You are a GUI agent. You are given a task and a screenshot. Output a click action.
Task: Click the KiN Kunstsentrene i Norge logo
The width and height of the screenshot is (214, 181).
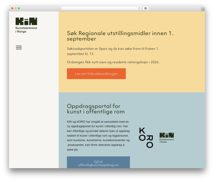pyautogui.click(x=26, y=25)
